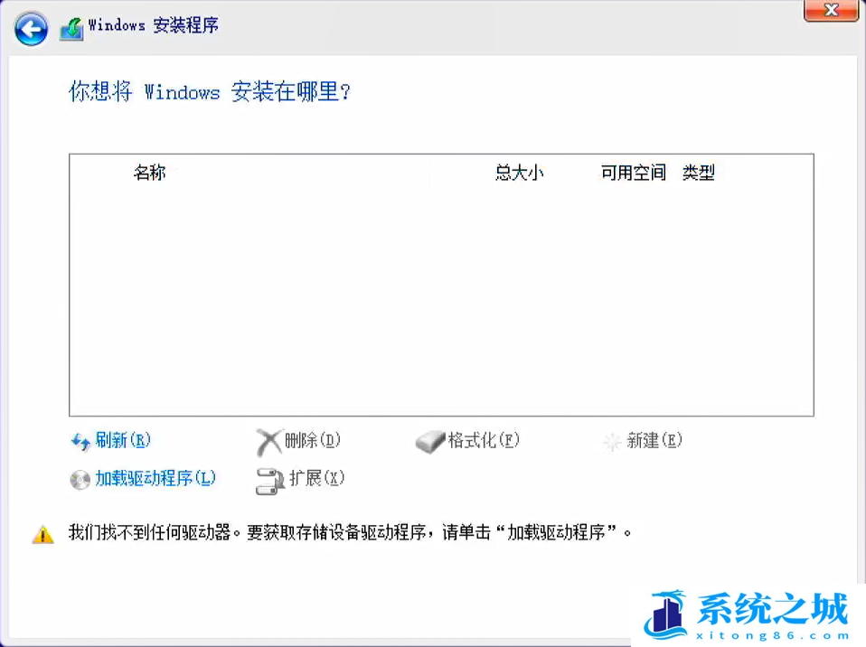Click the 可用空间 column header
Screen dimensions: 866x647
633,173
